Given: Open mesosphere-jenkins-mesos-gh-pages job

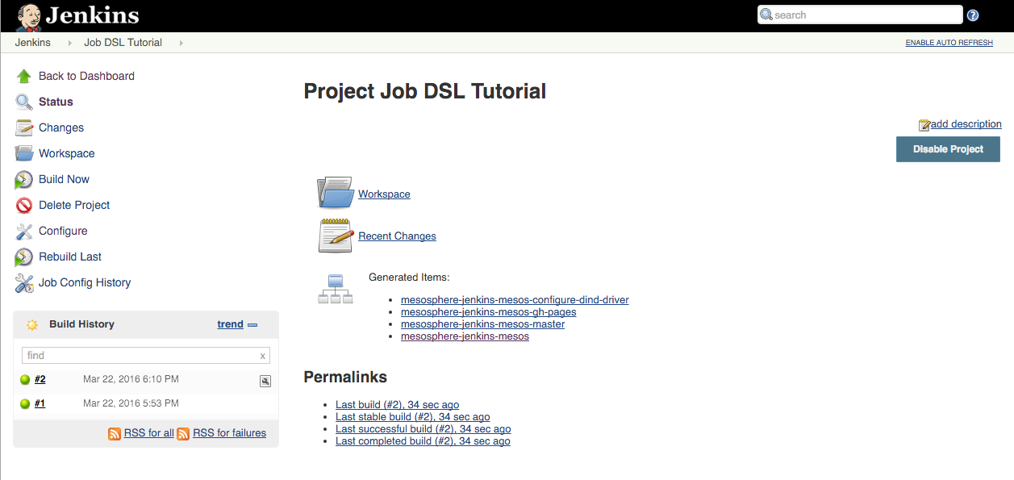Looking at the screenshot, I should (488, 312).
